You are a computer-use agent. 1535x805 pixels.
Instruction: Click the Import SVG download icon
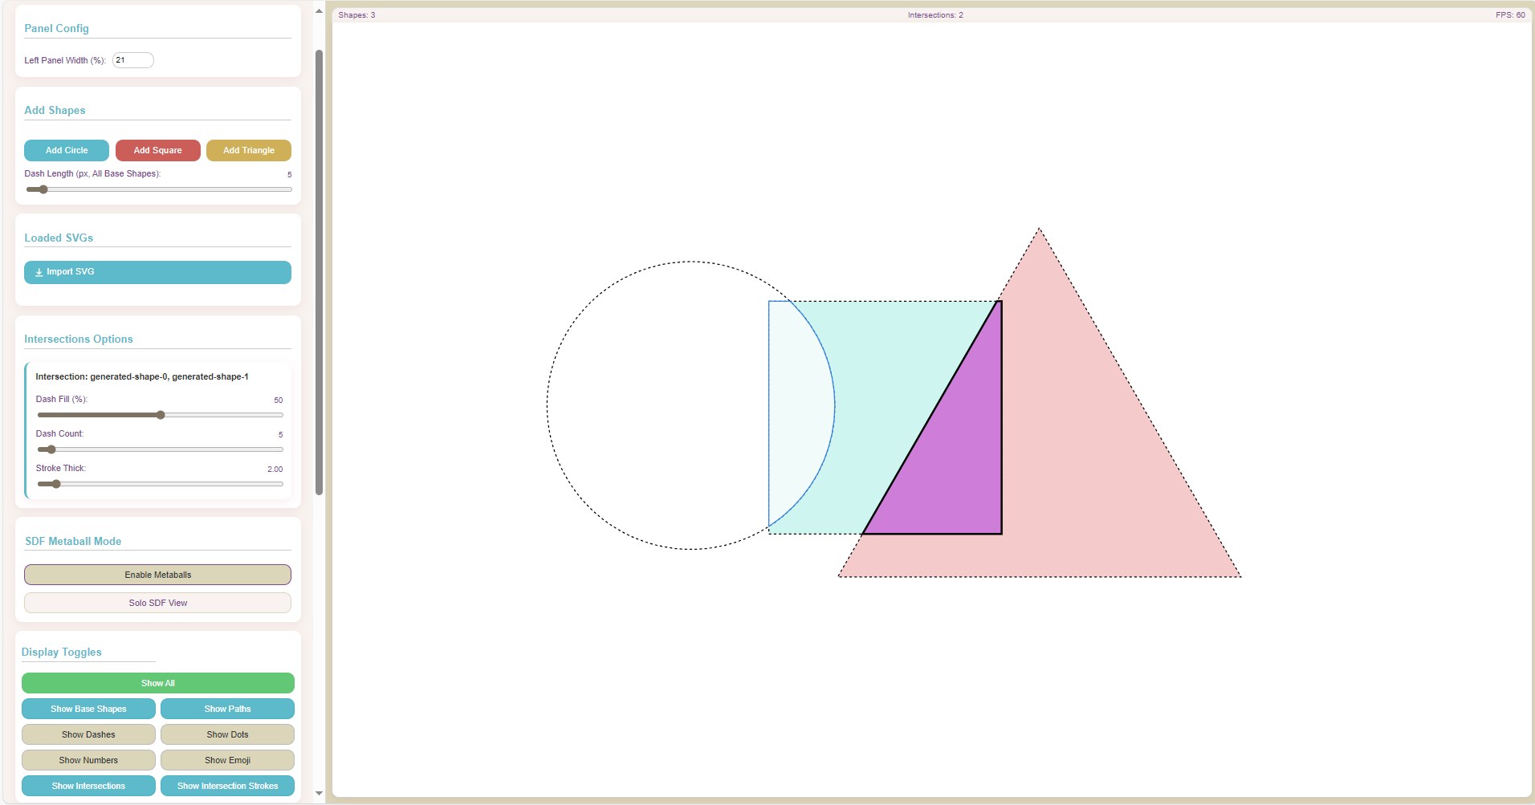pyautogui.click(x=39, y=272)
